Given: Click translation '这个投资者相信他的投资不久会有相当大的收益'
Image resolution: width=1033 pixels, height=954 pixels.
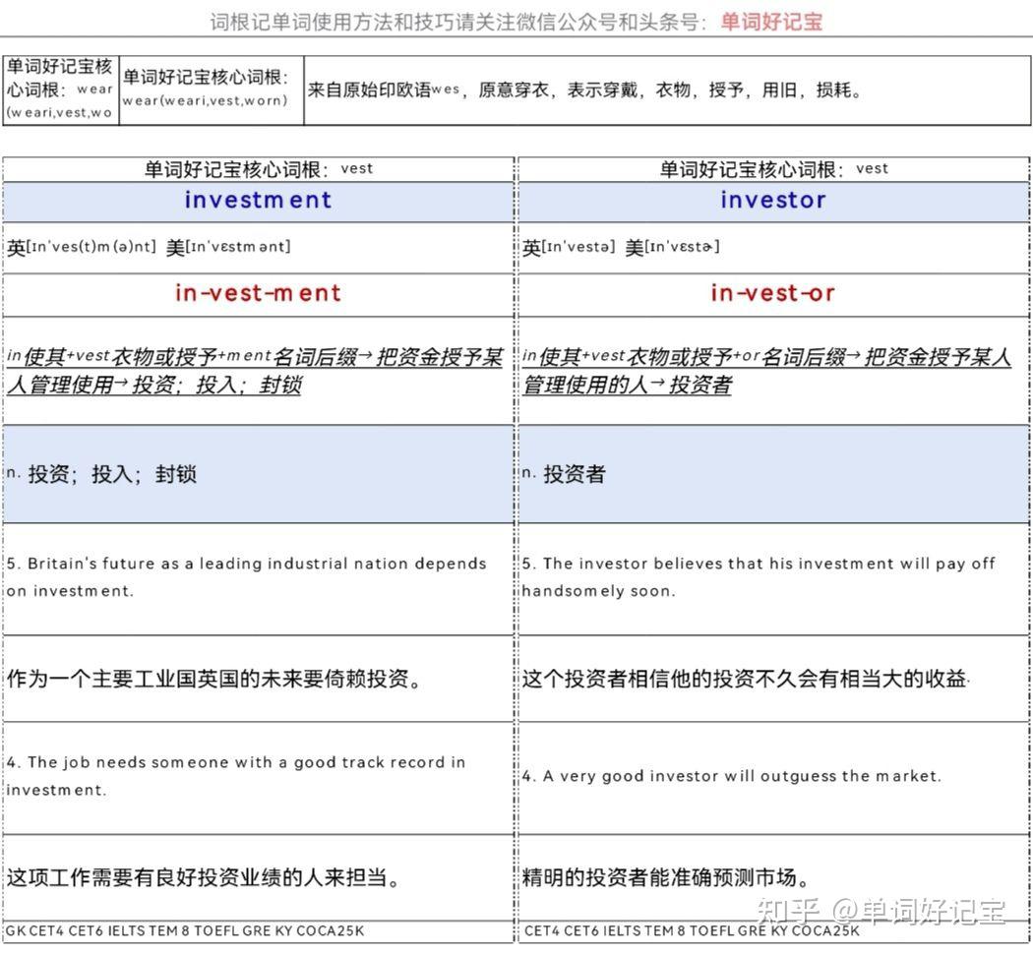Looking at the screenshot, I should pyautogui.click(x=746, y=679).
